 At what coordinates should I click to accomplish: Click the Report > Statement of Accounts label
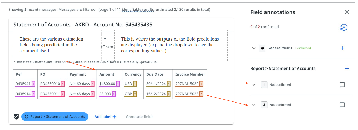[x=55, y=117]
